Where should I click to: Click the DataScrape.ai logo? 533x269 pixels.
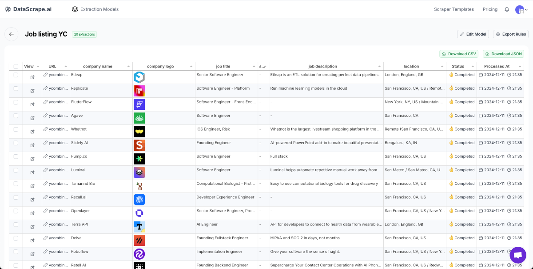pyautogui.click(x=28, y=9)
